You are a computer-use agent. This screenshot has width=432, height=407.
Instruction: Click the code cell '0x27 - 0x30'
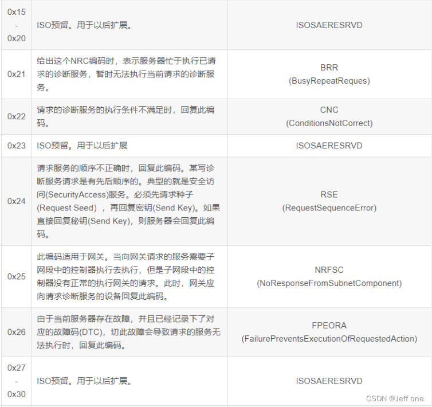17,381
